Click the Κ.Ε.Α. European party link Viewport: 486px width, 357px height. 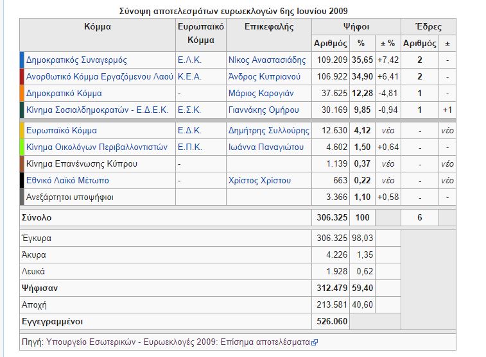pyautogui.click(x=189, y=77)
